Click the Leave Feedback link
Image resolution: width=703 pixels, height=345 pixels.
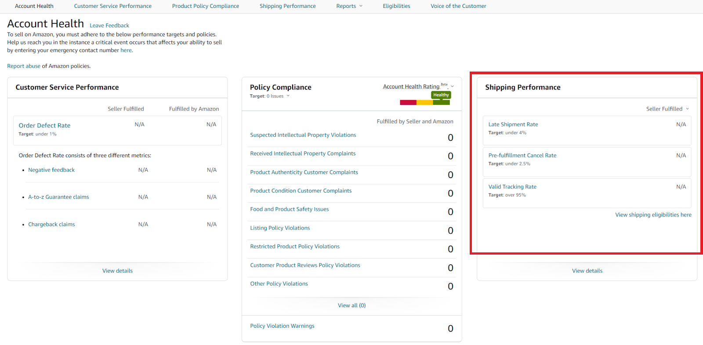[109, 25]
